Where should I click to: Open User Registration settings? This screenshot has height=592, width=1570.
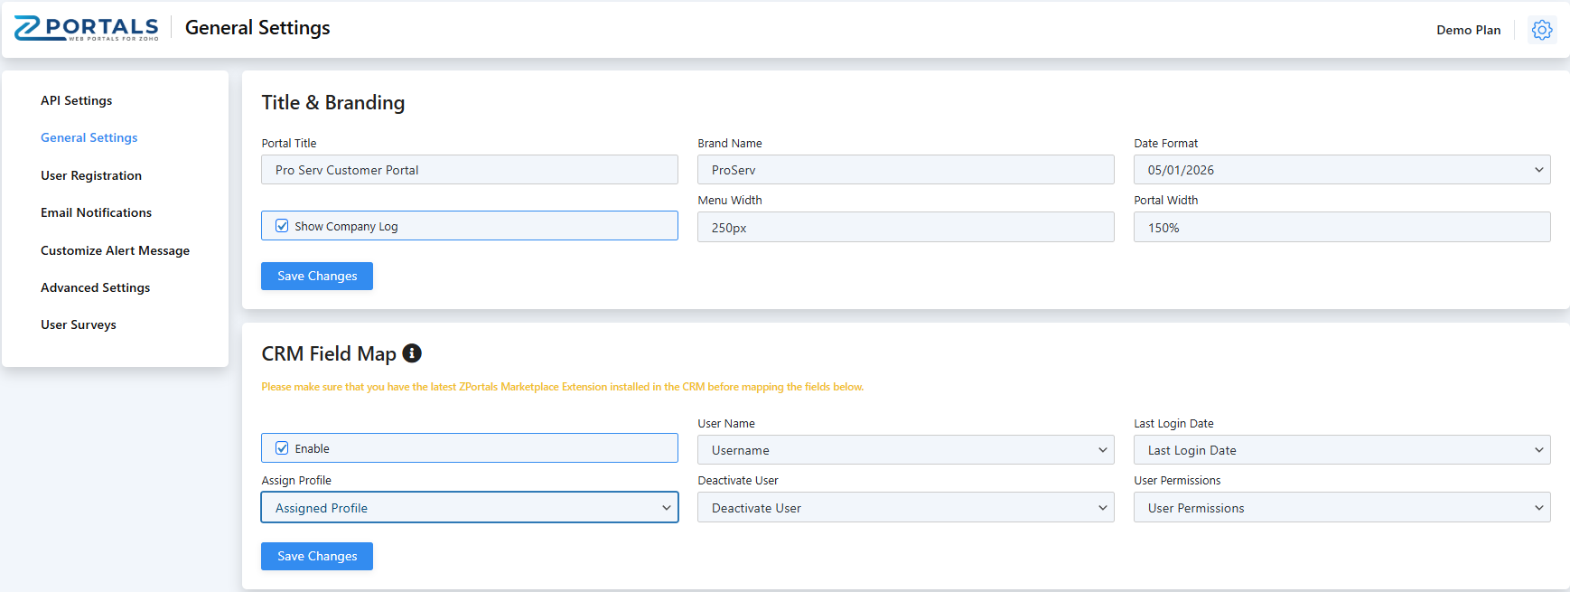click(x=91, y=175)
